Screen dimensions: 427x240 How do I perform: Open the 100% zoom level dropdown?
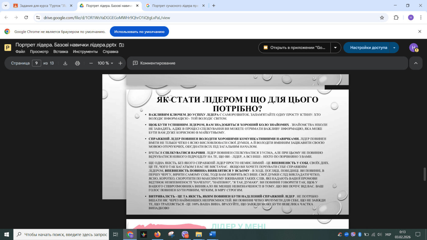105,63
